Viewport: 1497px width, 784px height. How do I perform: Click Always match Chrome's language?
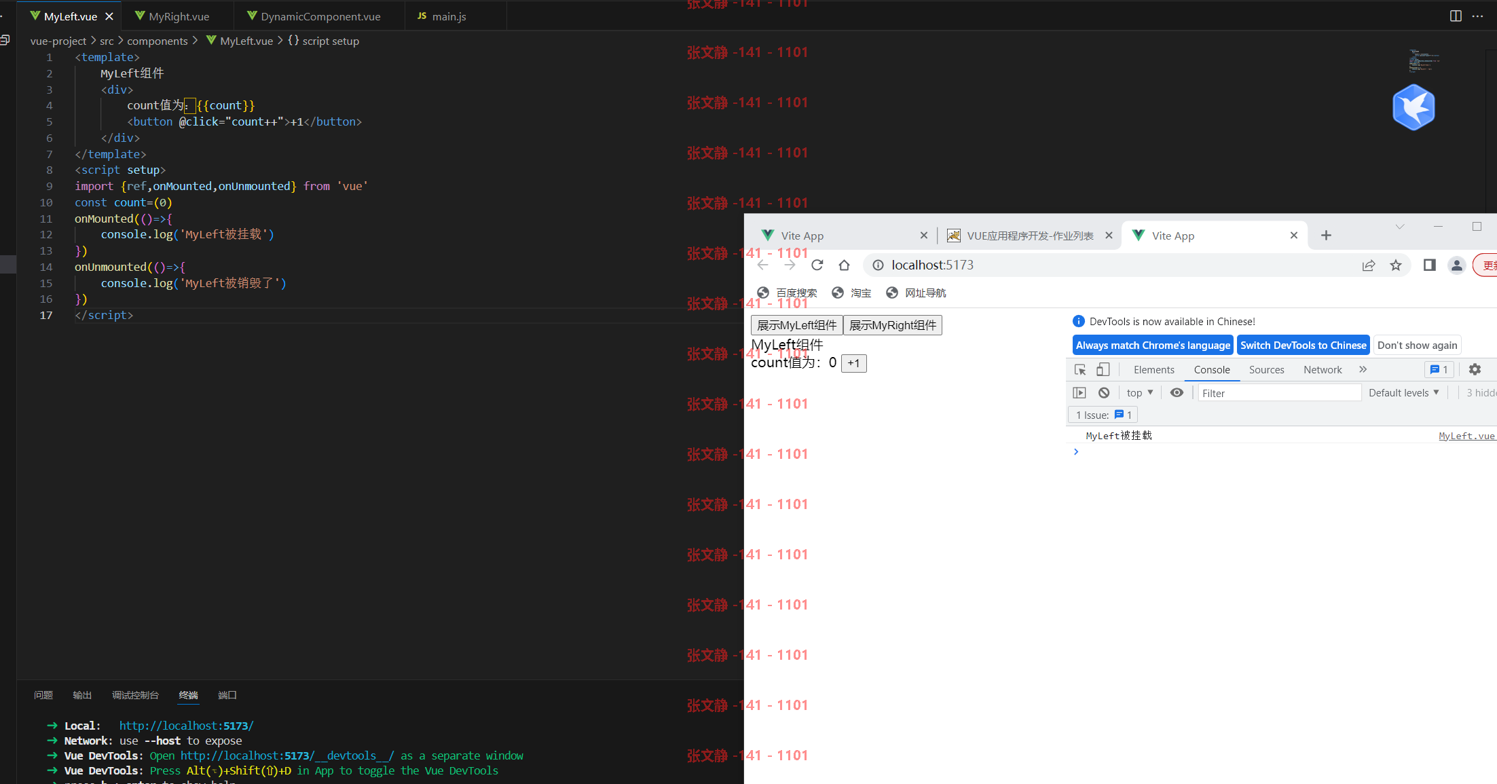click(x=1153, y=345)
